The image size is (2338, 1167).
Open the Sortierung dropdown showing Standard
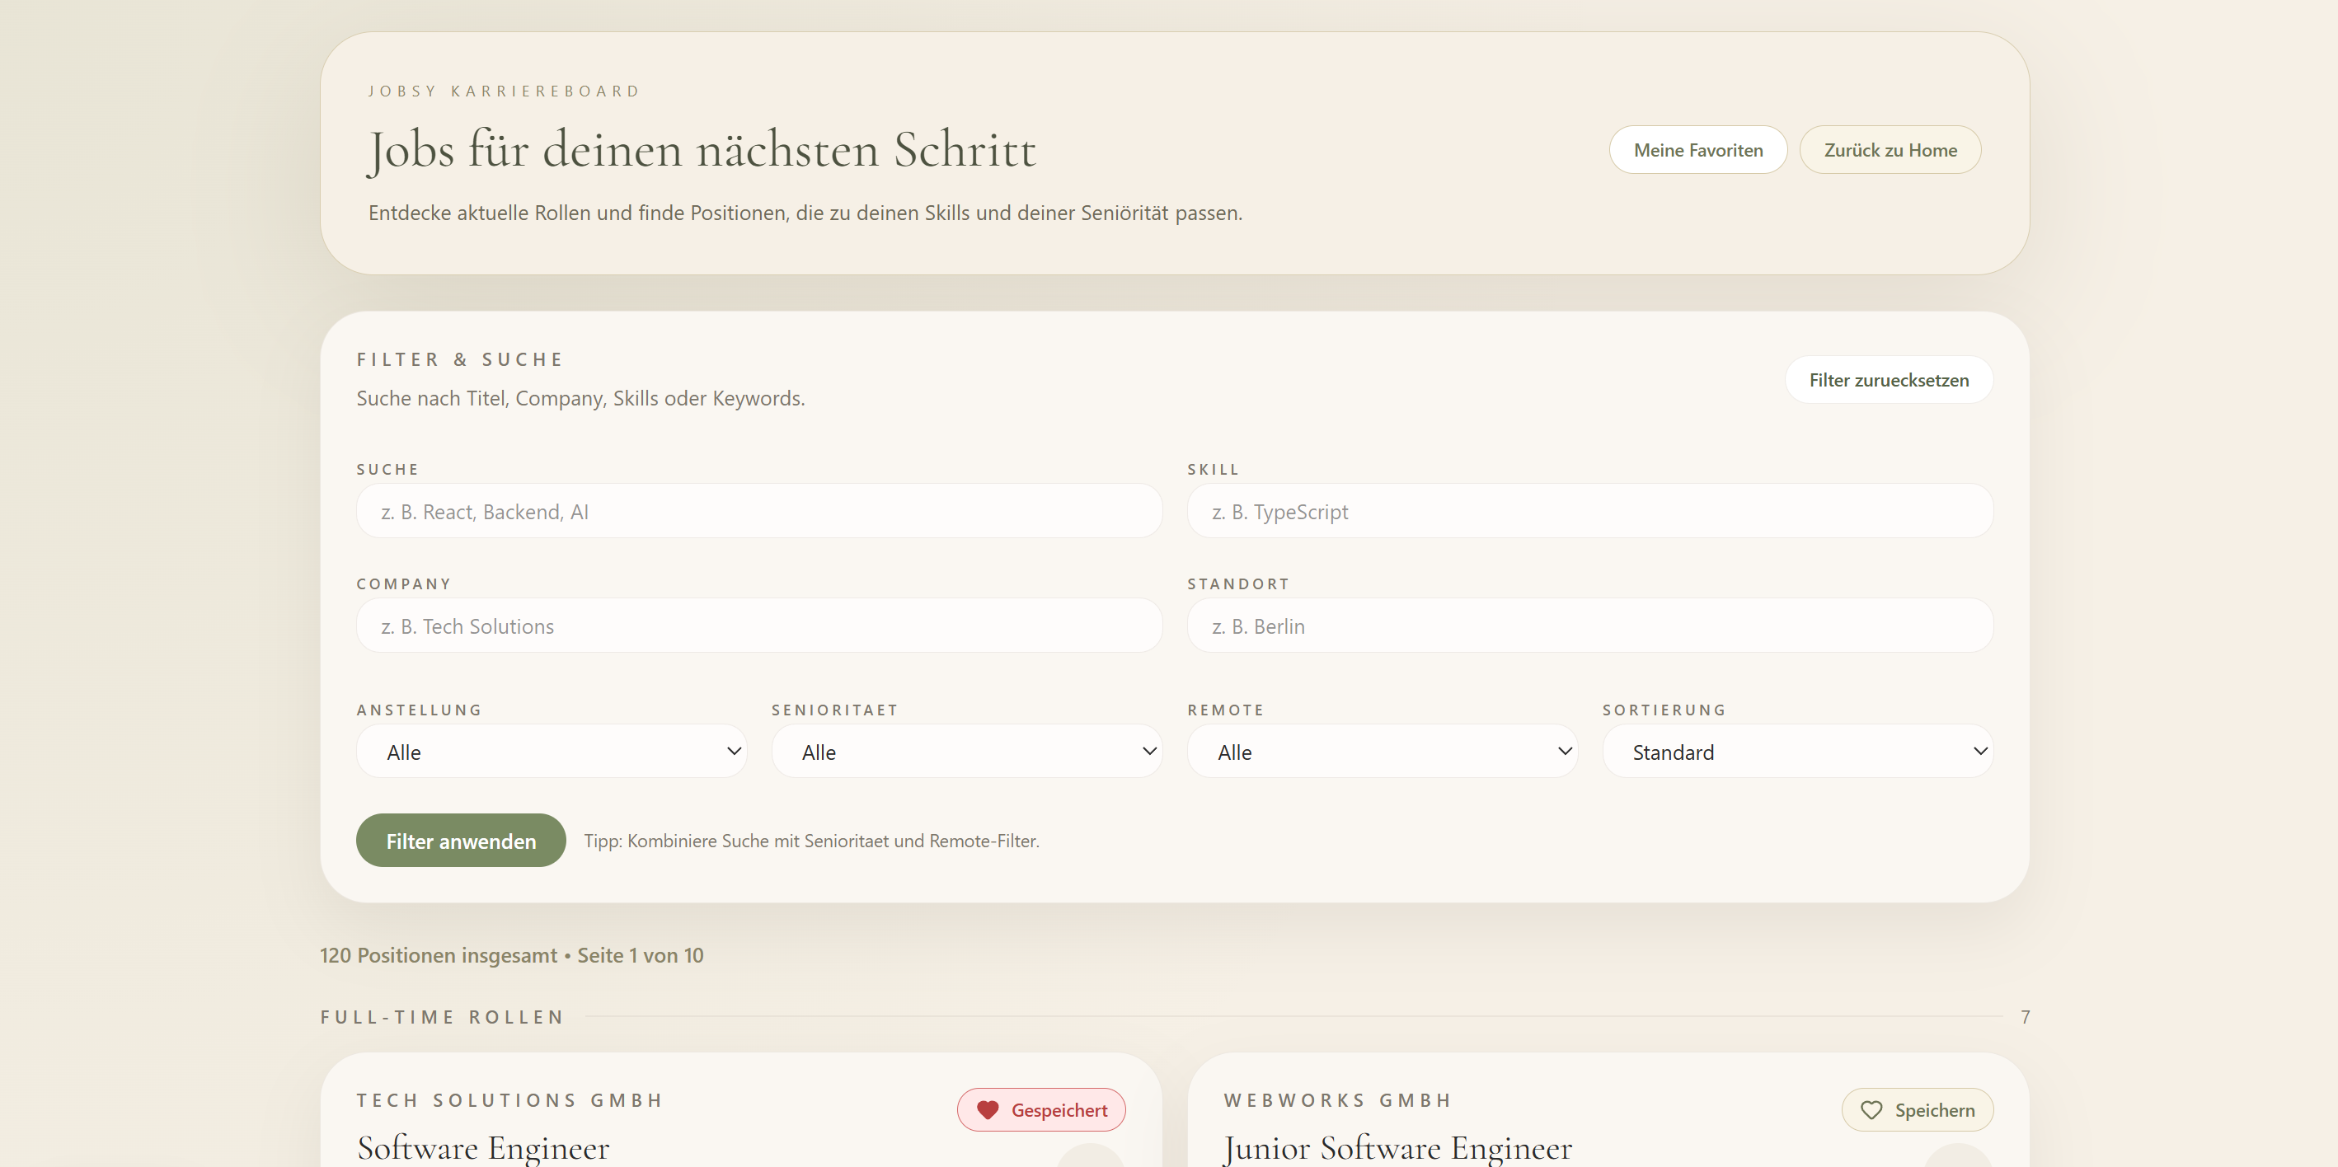pos(1798,752)
